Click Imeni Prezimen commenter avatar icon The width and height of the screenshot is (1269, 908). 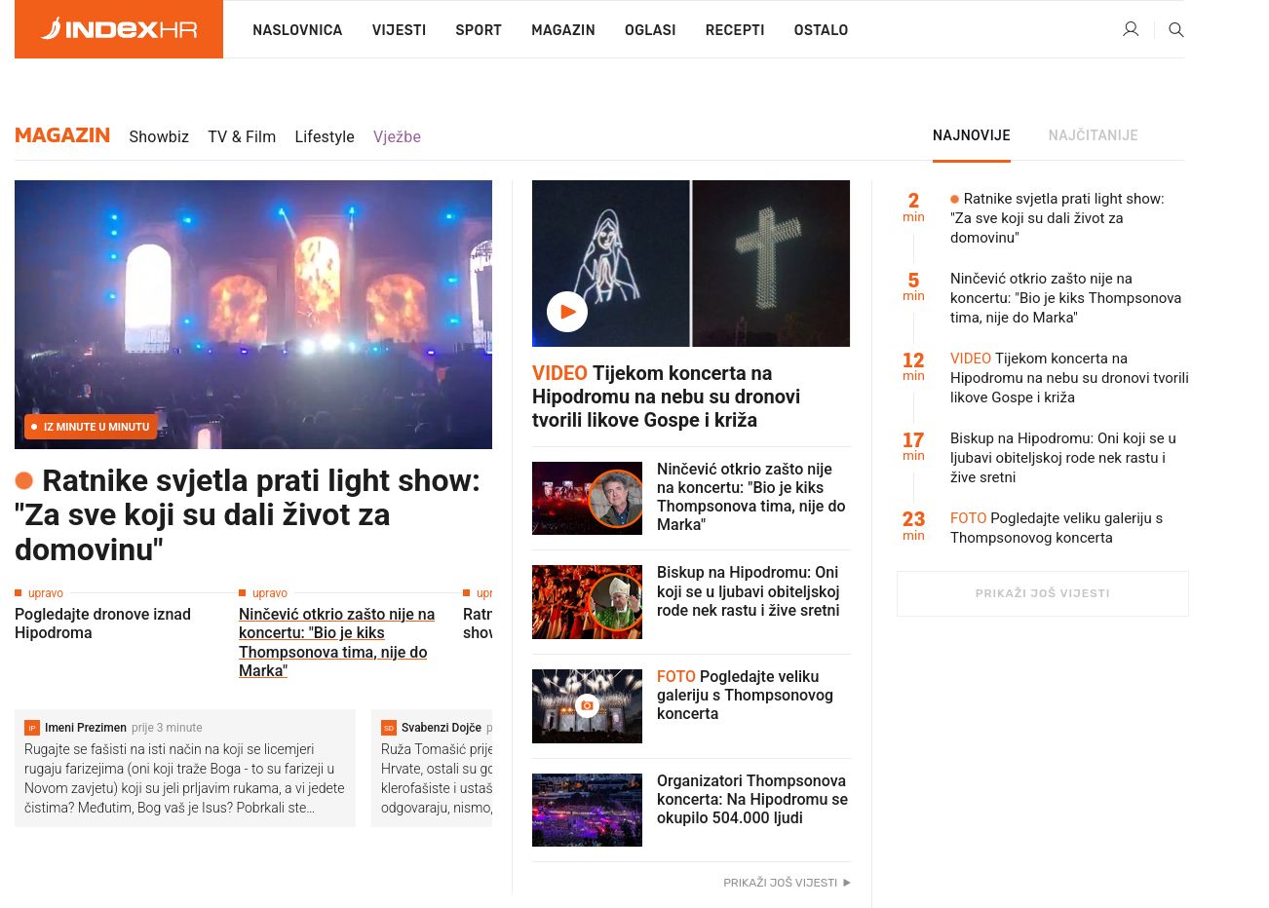(32, 728)
